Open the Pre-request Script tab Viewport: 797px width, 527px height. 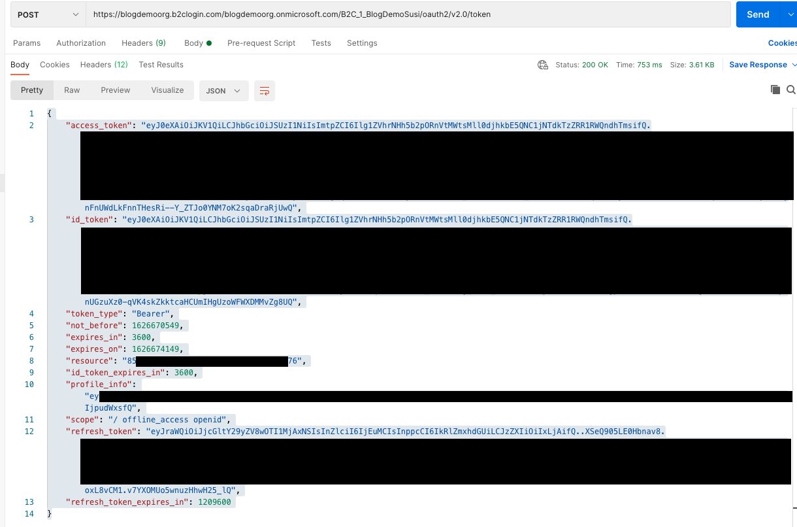[x=261, y=43]
